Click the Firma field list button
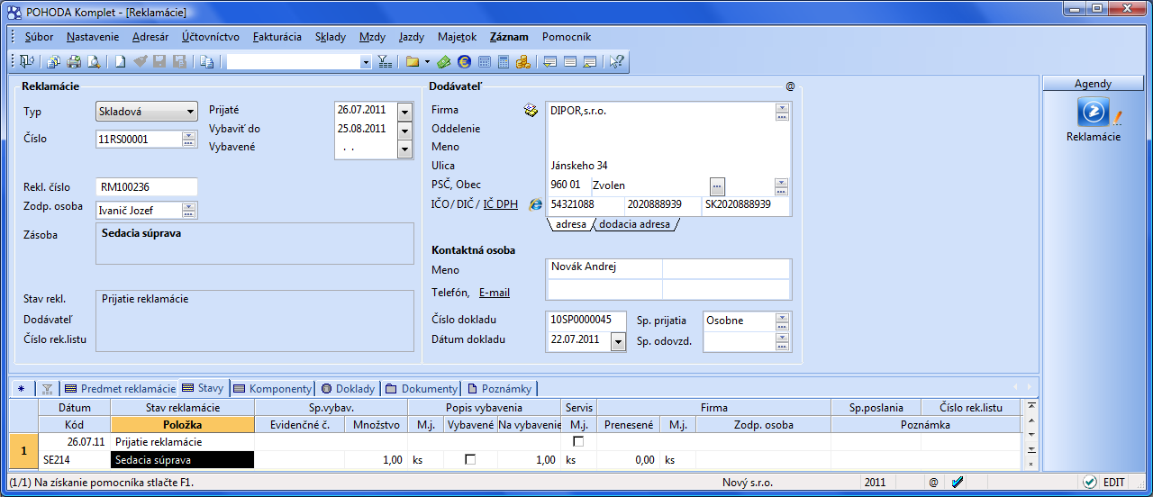This screenshot has height=497, width=1153. tap(782, 111)
